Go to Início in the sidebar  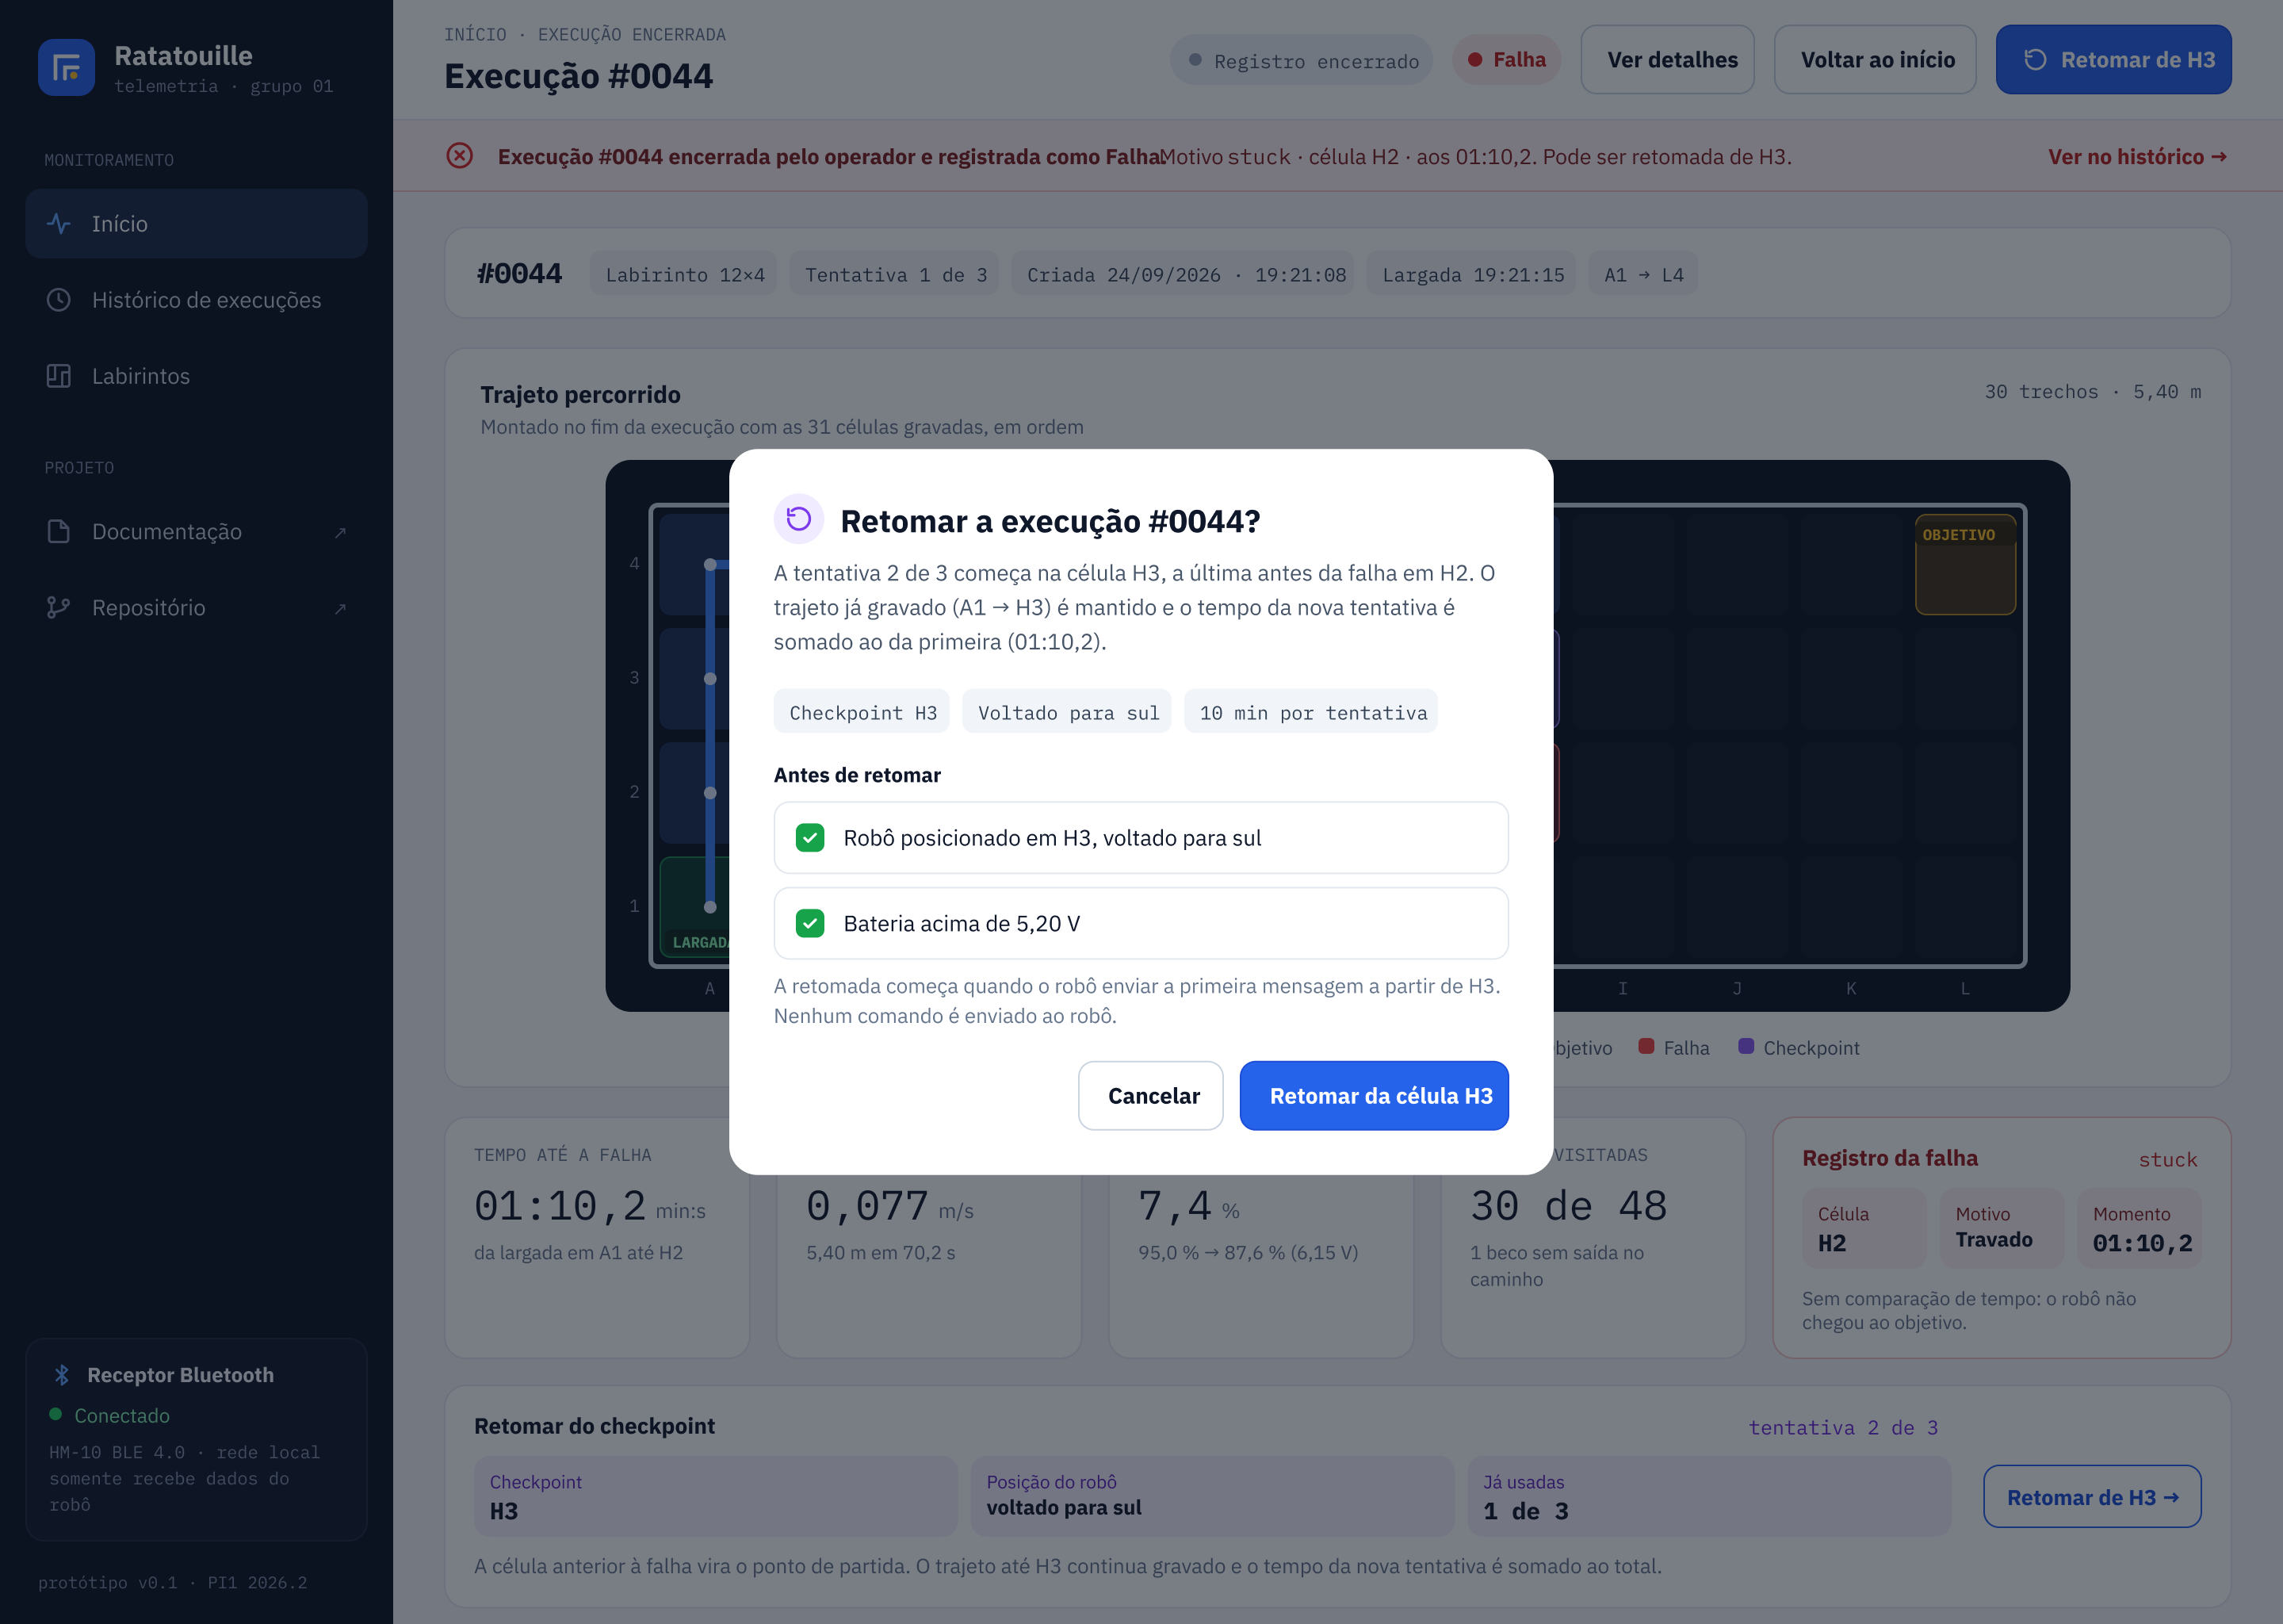[197, 224]
